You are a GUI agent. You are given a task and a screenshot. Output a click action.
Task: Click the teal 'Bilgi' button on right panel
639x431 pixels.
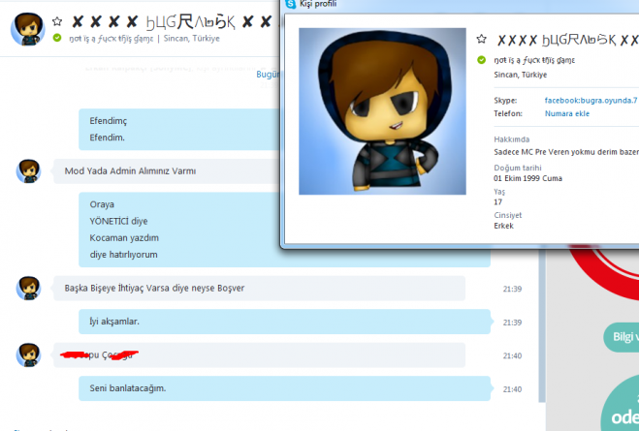click(x=622, y=337)
